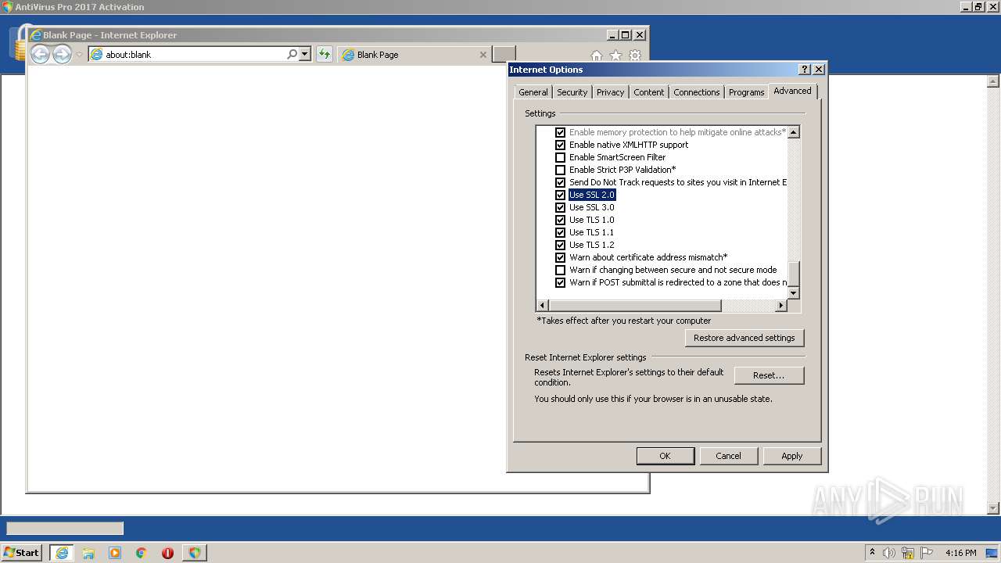Click the network tray icon

pos(908,553)
